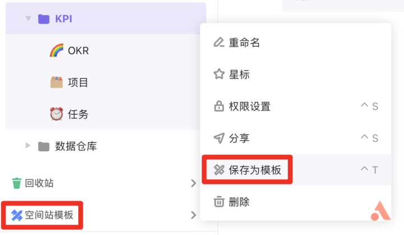Click the blue 空间站模板 icon
The width and height of the screenshot is (404, 235).
pos(16,215)
